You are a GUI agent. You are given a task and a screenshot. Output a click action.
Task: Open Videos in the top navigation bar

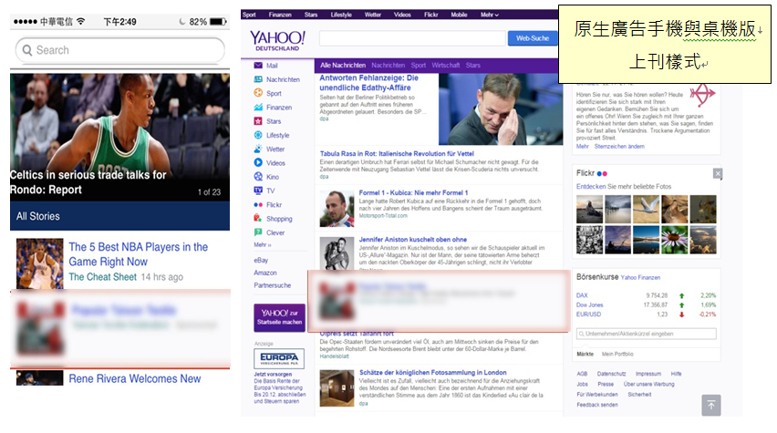point(402,15)
